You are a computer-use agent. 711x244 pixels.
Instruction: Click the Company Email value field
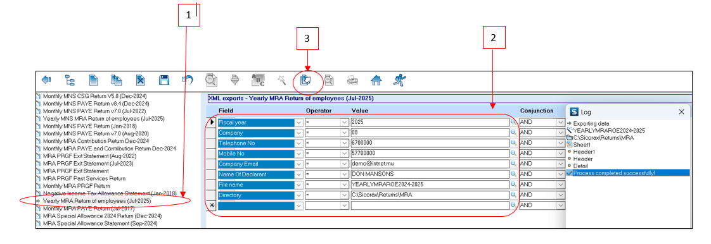coord(430,164)
